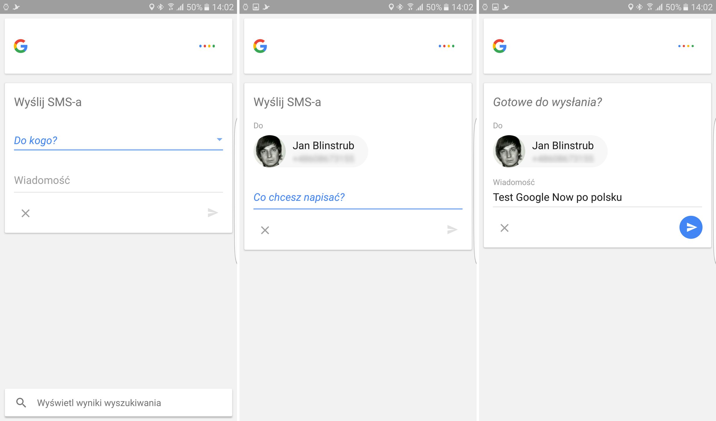
Task: Open the four-dot overflow menu on the first card
Action: [x=207, y=46]
